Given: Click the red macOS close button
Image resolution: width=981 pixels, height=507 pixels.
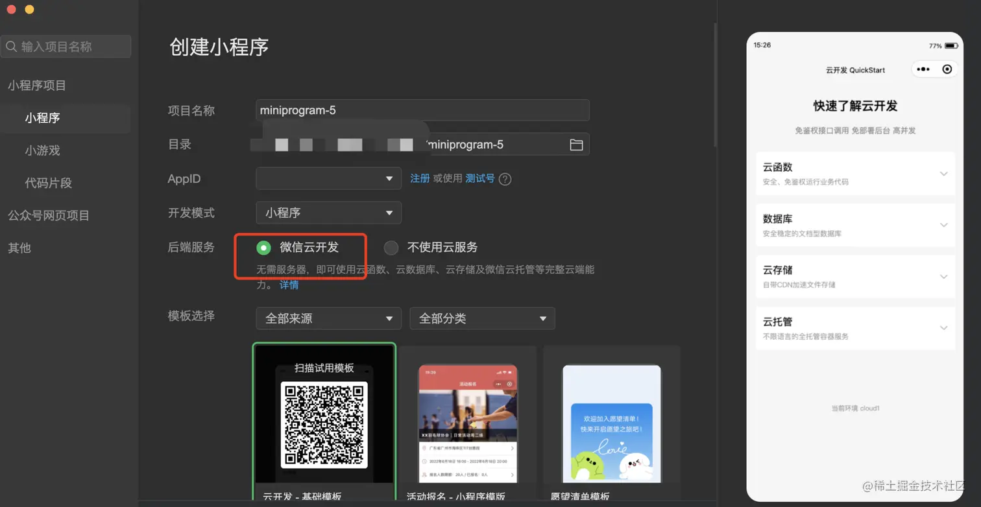Looking at the screenshot, I should pos(11,10).
